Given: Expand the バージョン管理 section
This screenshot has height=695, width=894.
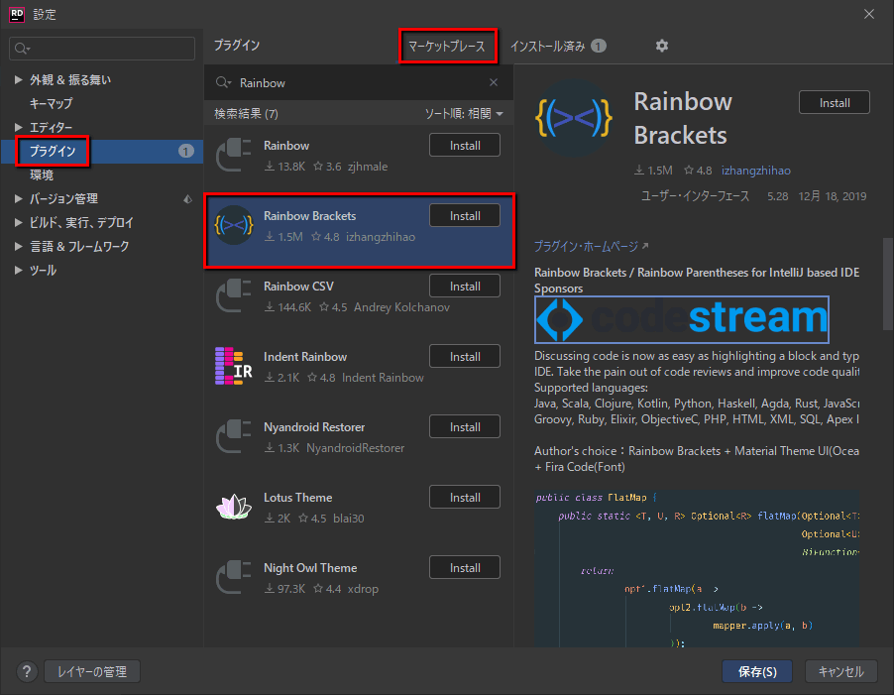Looking at the screenshot, I should (18, 198).
